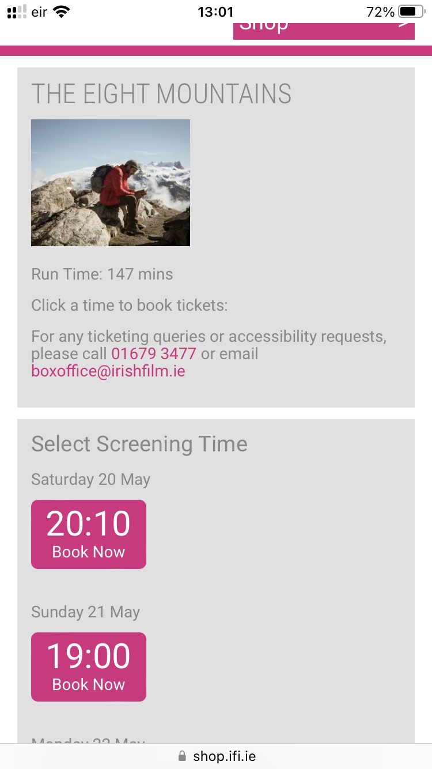432x769 pixels.
Task: Book the 20:10 Saturday screening
Action: 89,534
